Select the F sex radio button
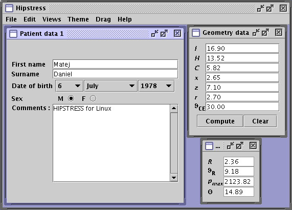This screenshot has height=210, width=292. tap(93, 98)
